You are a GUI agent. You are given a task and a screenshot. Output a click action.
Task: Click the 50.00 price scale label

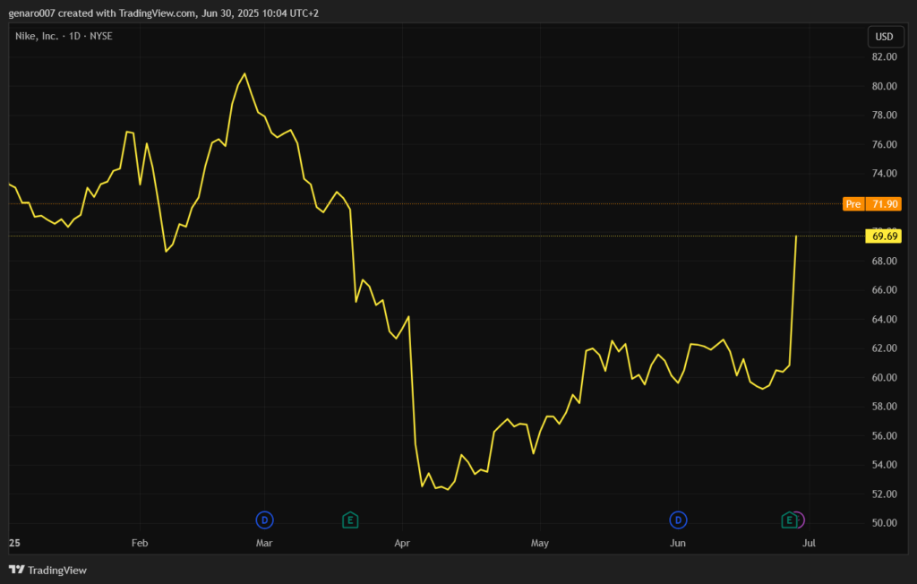click(x=884, y=523)
